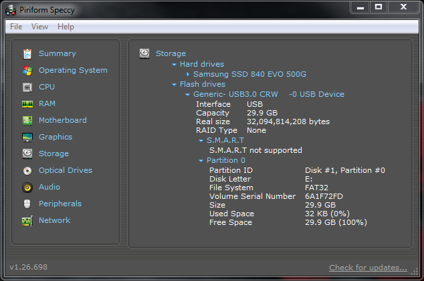Collapse the S.M.A.R.T section

tap(201, 141)
